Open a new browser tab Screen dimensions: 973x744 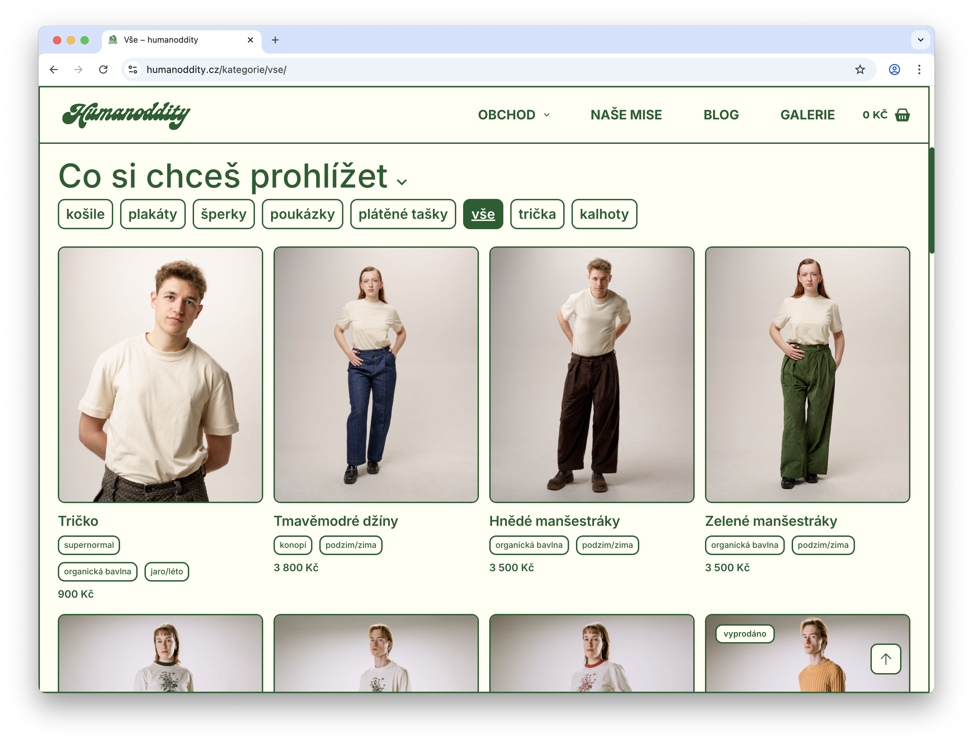[x=275, y=40]
